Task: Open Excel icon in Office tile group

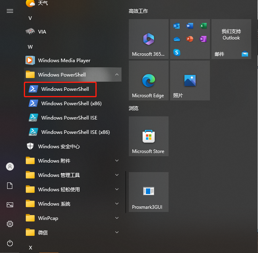Action: (x=203, y=26)
